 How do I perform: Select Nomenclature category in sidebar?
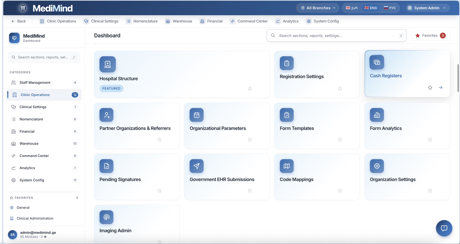point(44,119)
